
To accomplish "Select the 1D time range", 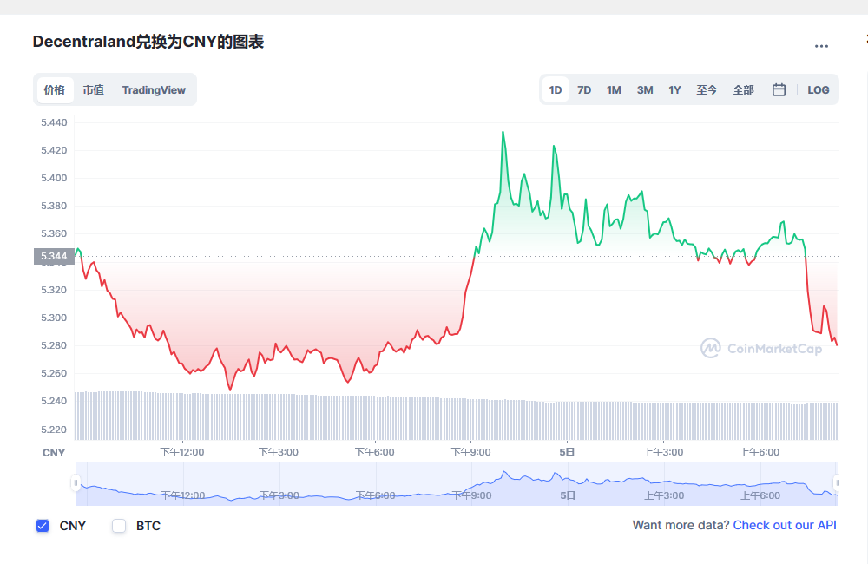I will coord(556,89).
